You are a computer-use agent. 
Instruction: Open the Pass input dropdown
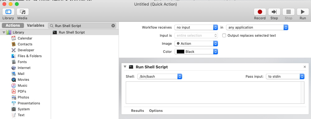pos(285,76)
